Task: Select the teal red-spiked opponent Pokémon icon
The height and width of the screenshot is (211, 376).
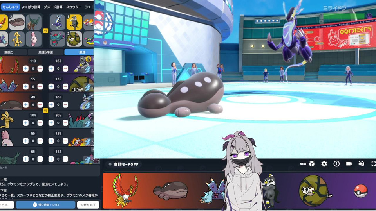Action: pos(58,39)
